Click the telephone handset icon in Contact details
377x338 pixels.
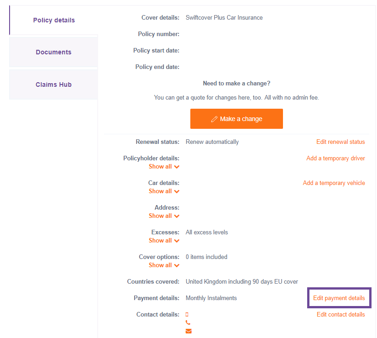tap(188, 323)
